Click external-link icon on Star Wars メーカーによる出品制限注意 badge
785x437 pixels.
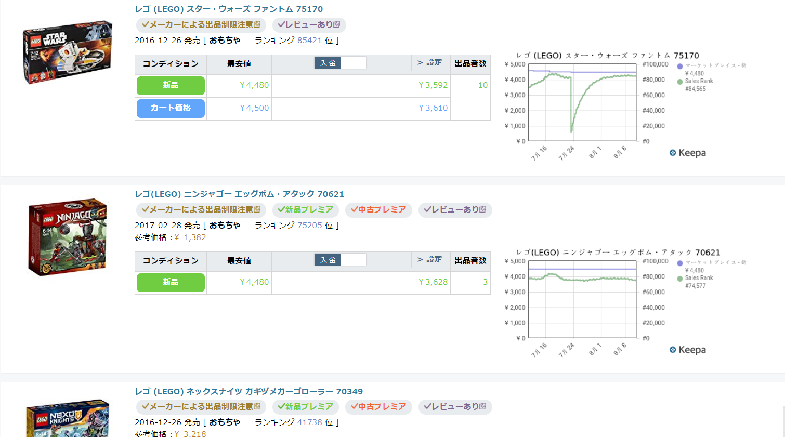(x=257, y=24)
